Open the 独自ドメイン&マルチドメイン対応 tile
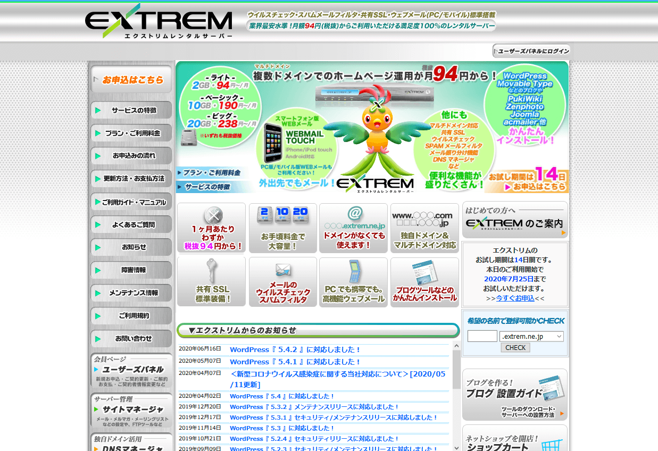The width and height of the screenshot is (658, 451). pos(424,228)
